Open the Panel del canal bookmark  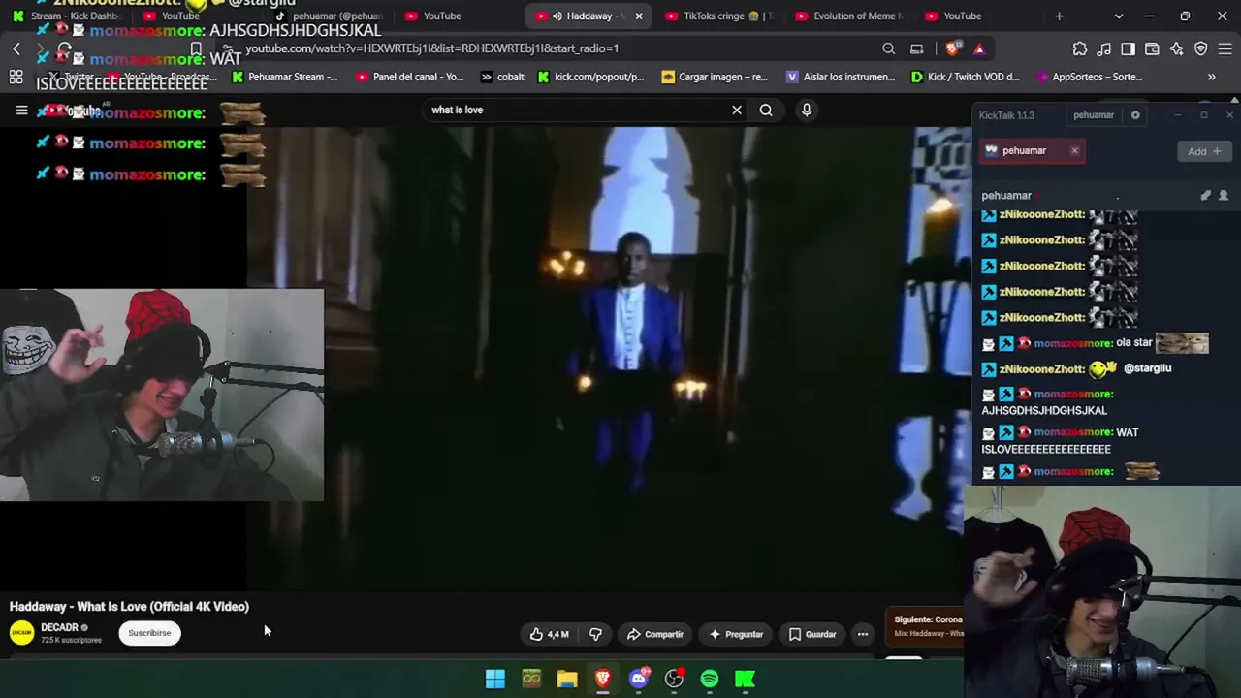tap(410, 77)
